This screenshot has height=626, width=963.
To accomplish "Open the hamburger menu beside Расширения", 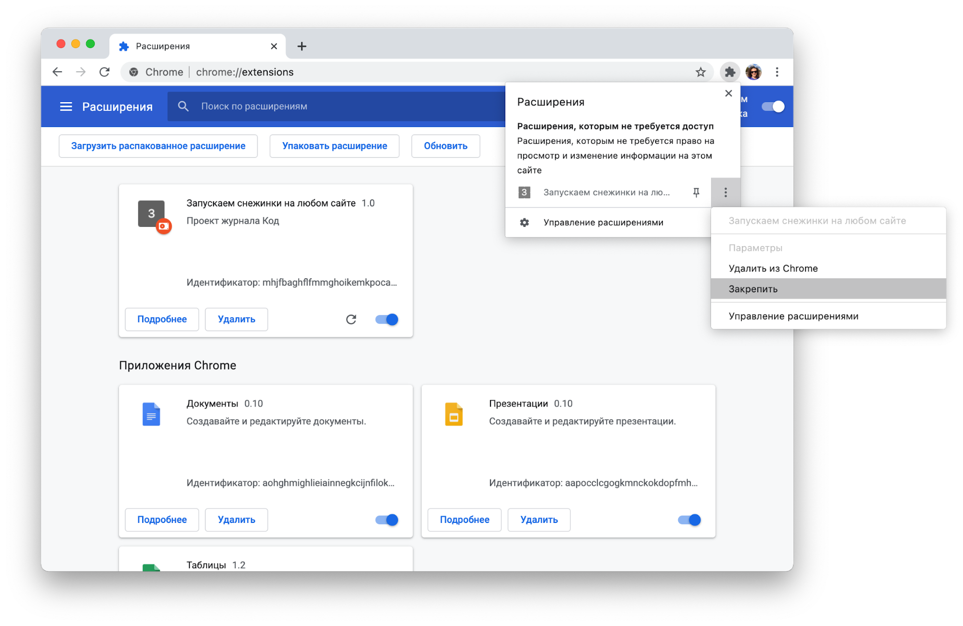I will pos(66,106).
